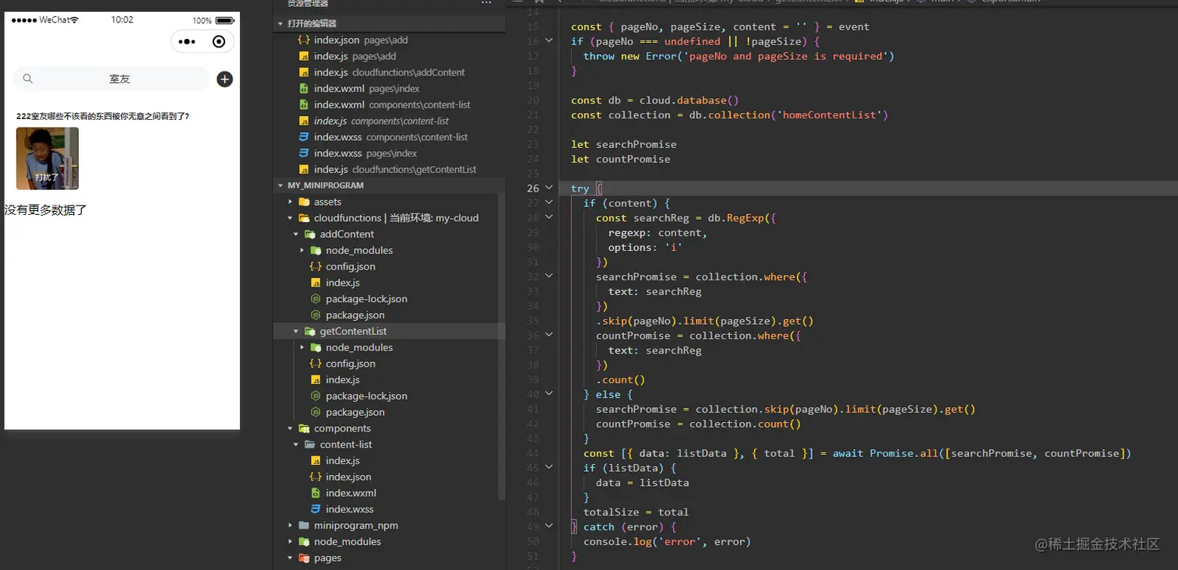1178x570 pixels.
Task: Open package.json under the getContentList folder
Action: tap(354, 412)
